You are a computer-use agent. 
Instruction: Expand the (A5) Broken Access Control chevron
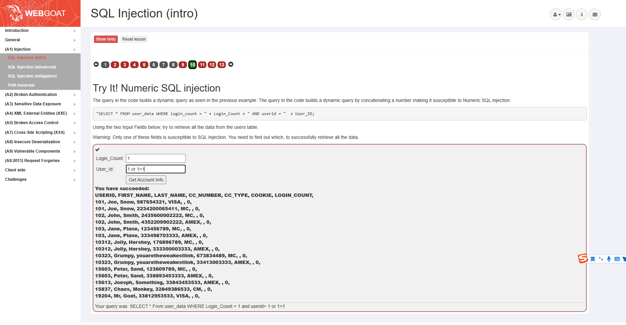(75, 123)
